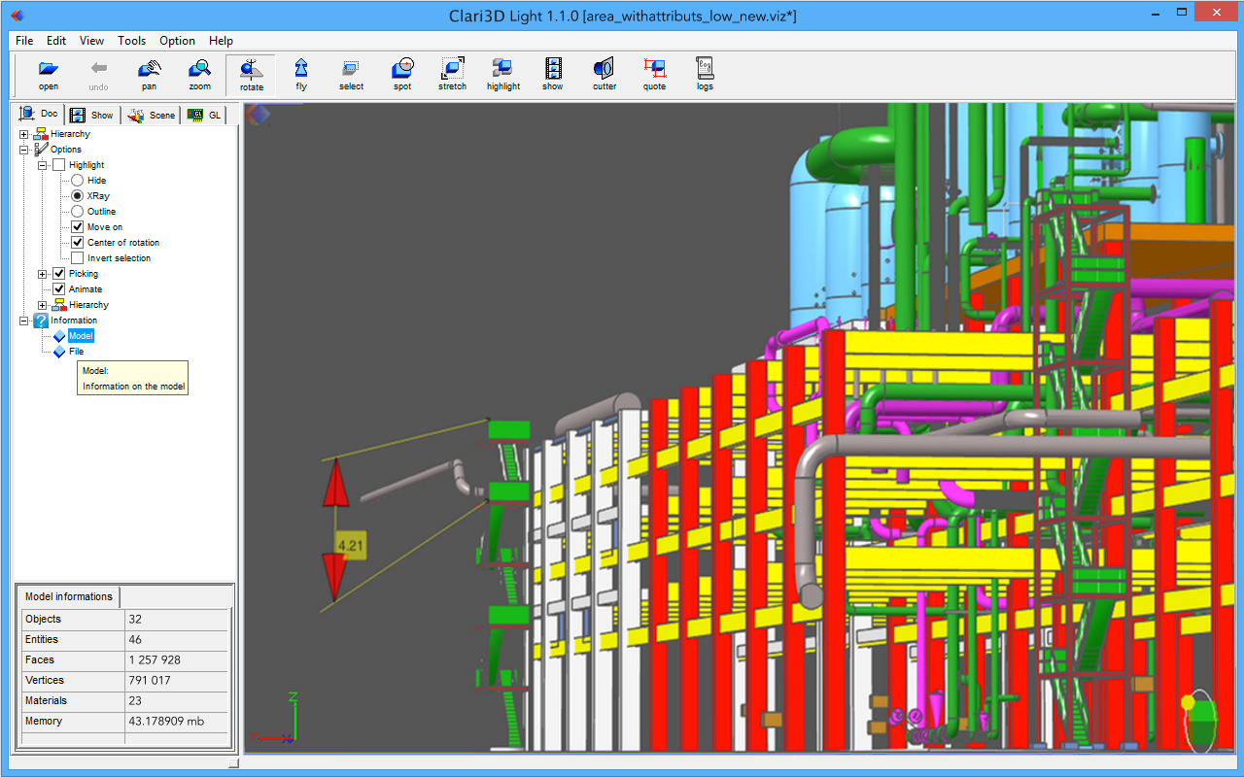Open the Help menu
The height and width of the screenshot is (777, 1244).
pyautogui.click(x=221, y=41)
